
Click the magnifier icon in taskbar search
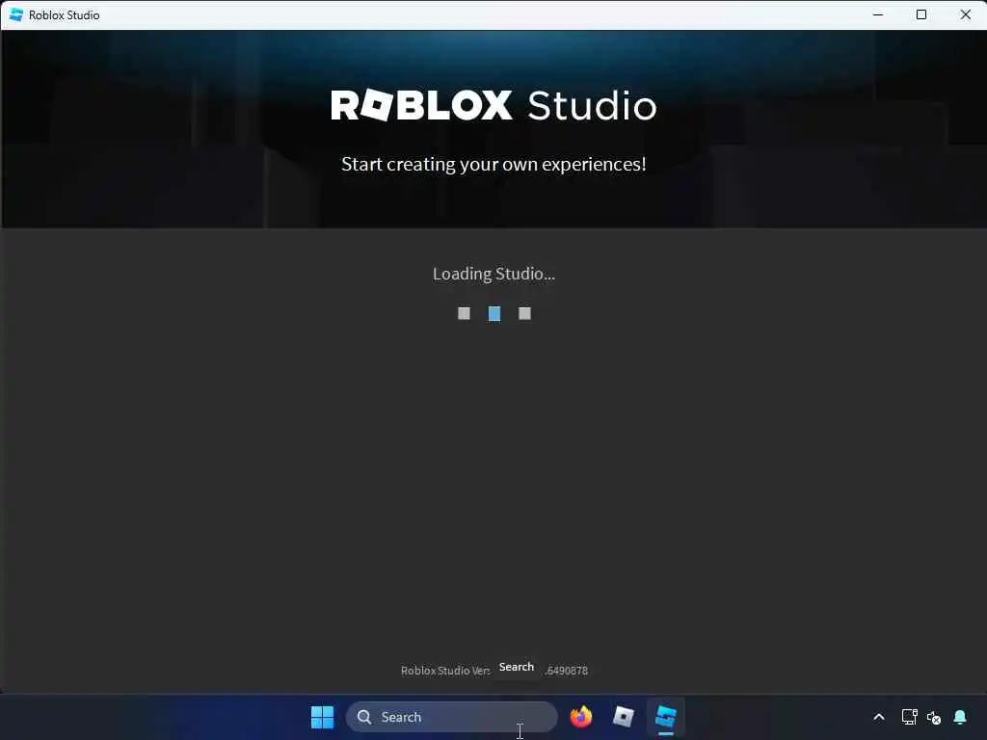pos(363,717)
